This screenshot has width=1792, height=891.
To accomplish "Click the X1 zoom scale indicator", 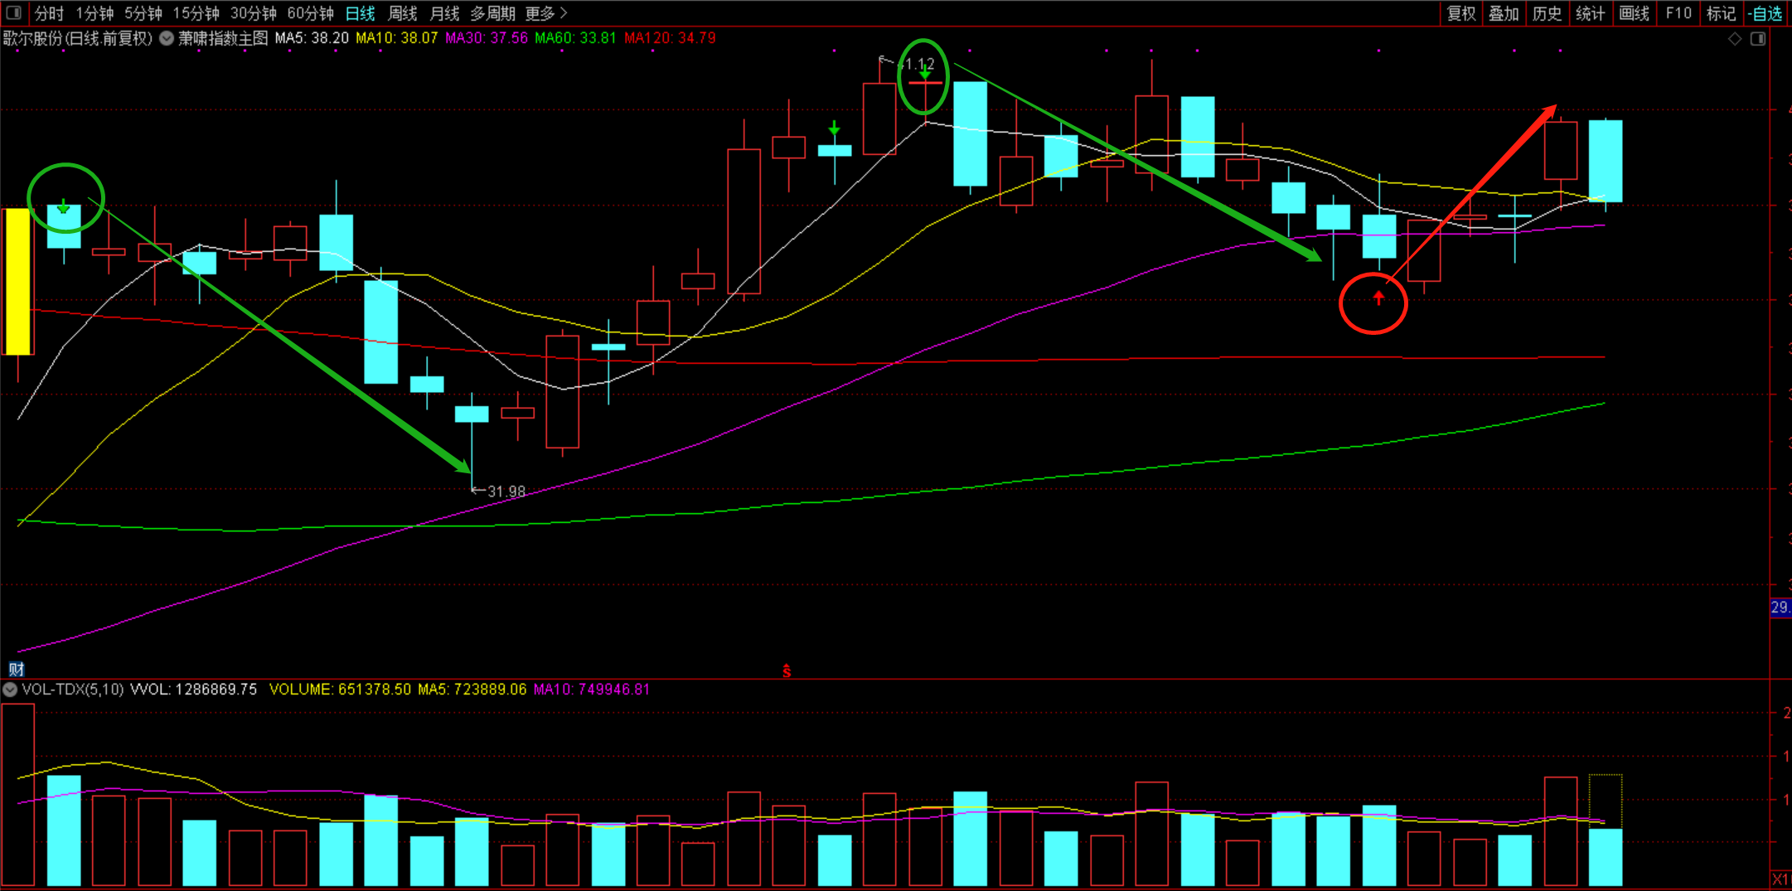I will click(1780, 879).
